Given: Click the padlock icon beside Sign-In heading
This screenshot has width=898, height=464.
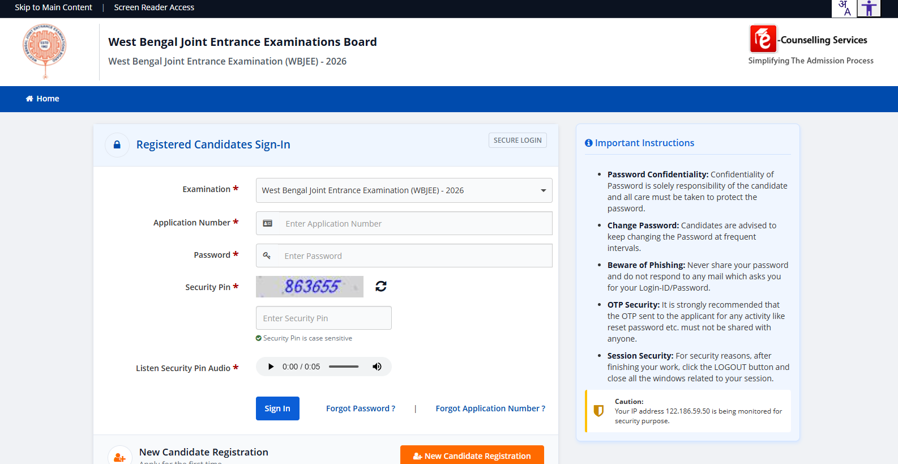Looking at the screenshot, I should [x=117, y=145].
